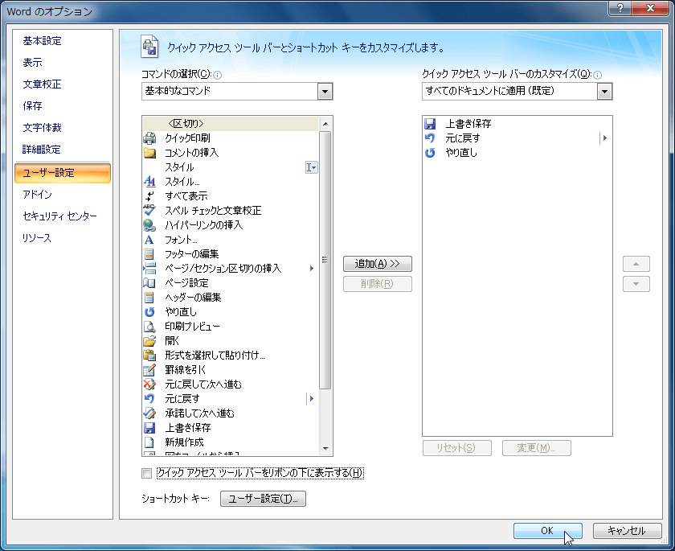Click the スタイル... AA icon

[x=149, y=181]
